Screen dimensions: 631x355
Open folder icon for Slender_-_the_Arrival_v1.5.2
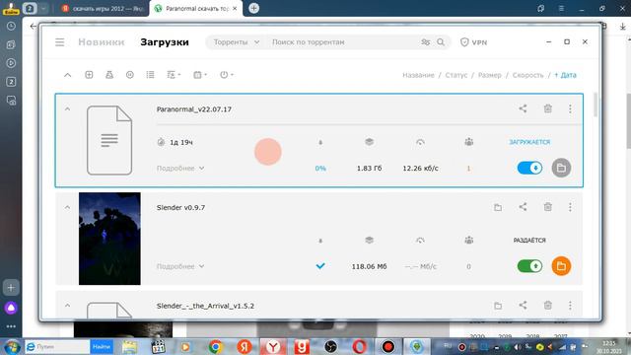(x=498, y=306)
